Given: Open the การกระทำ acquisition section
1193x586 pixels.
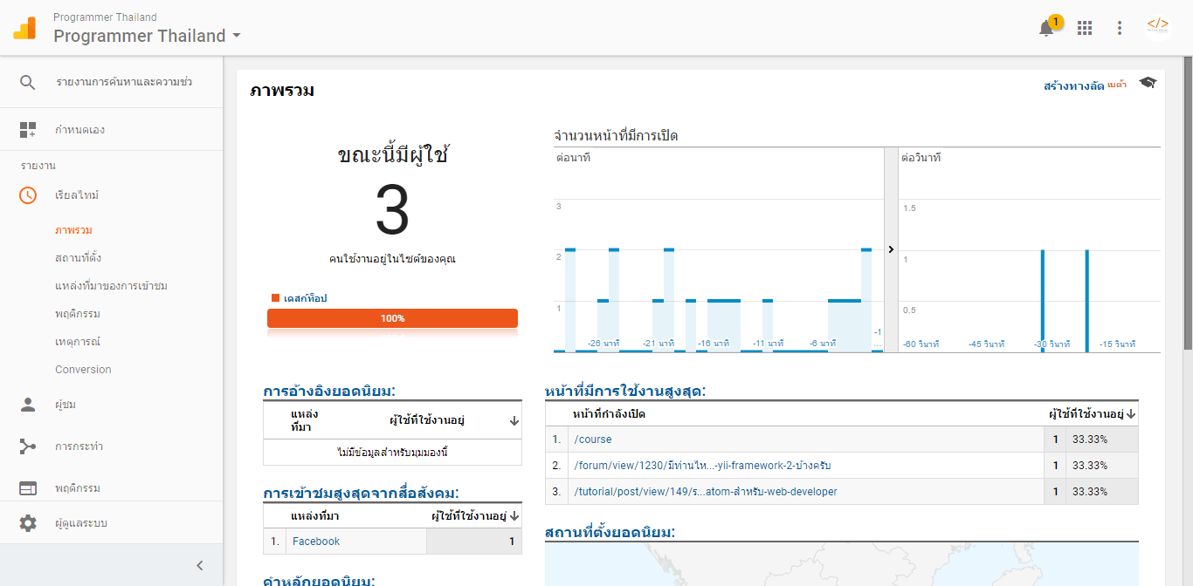Looking at the screenshot, I should point(79,446).
